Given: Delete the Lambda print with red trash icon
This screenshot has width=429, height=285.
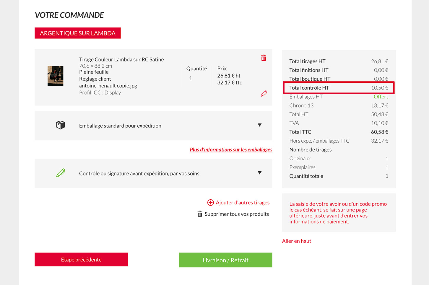Looking at the screenshot, I should pyautogui.click(x=264, y=58).
